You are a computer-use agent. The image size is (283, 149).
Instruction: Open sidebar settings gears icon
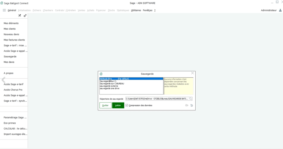(x=25, y=16)
